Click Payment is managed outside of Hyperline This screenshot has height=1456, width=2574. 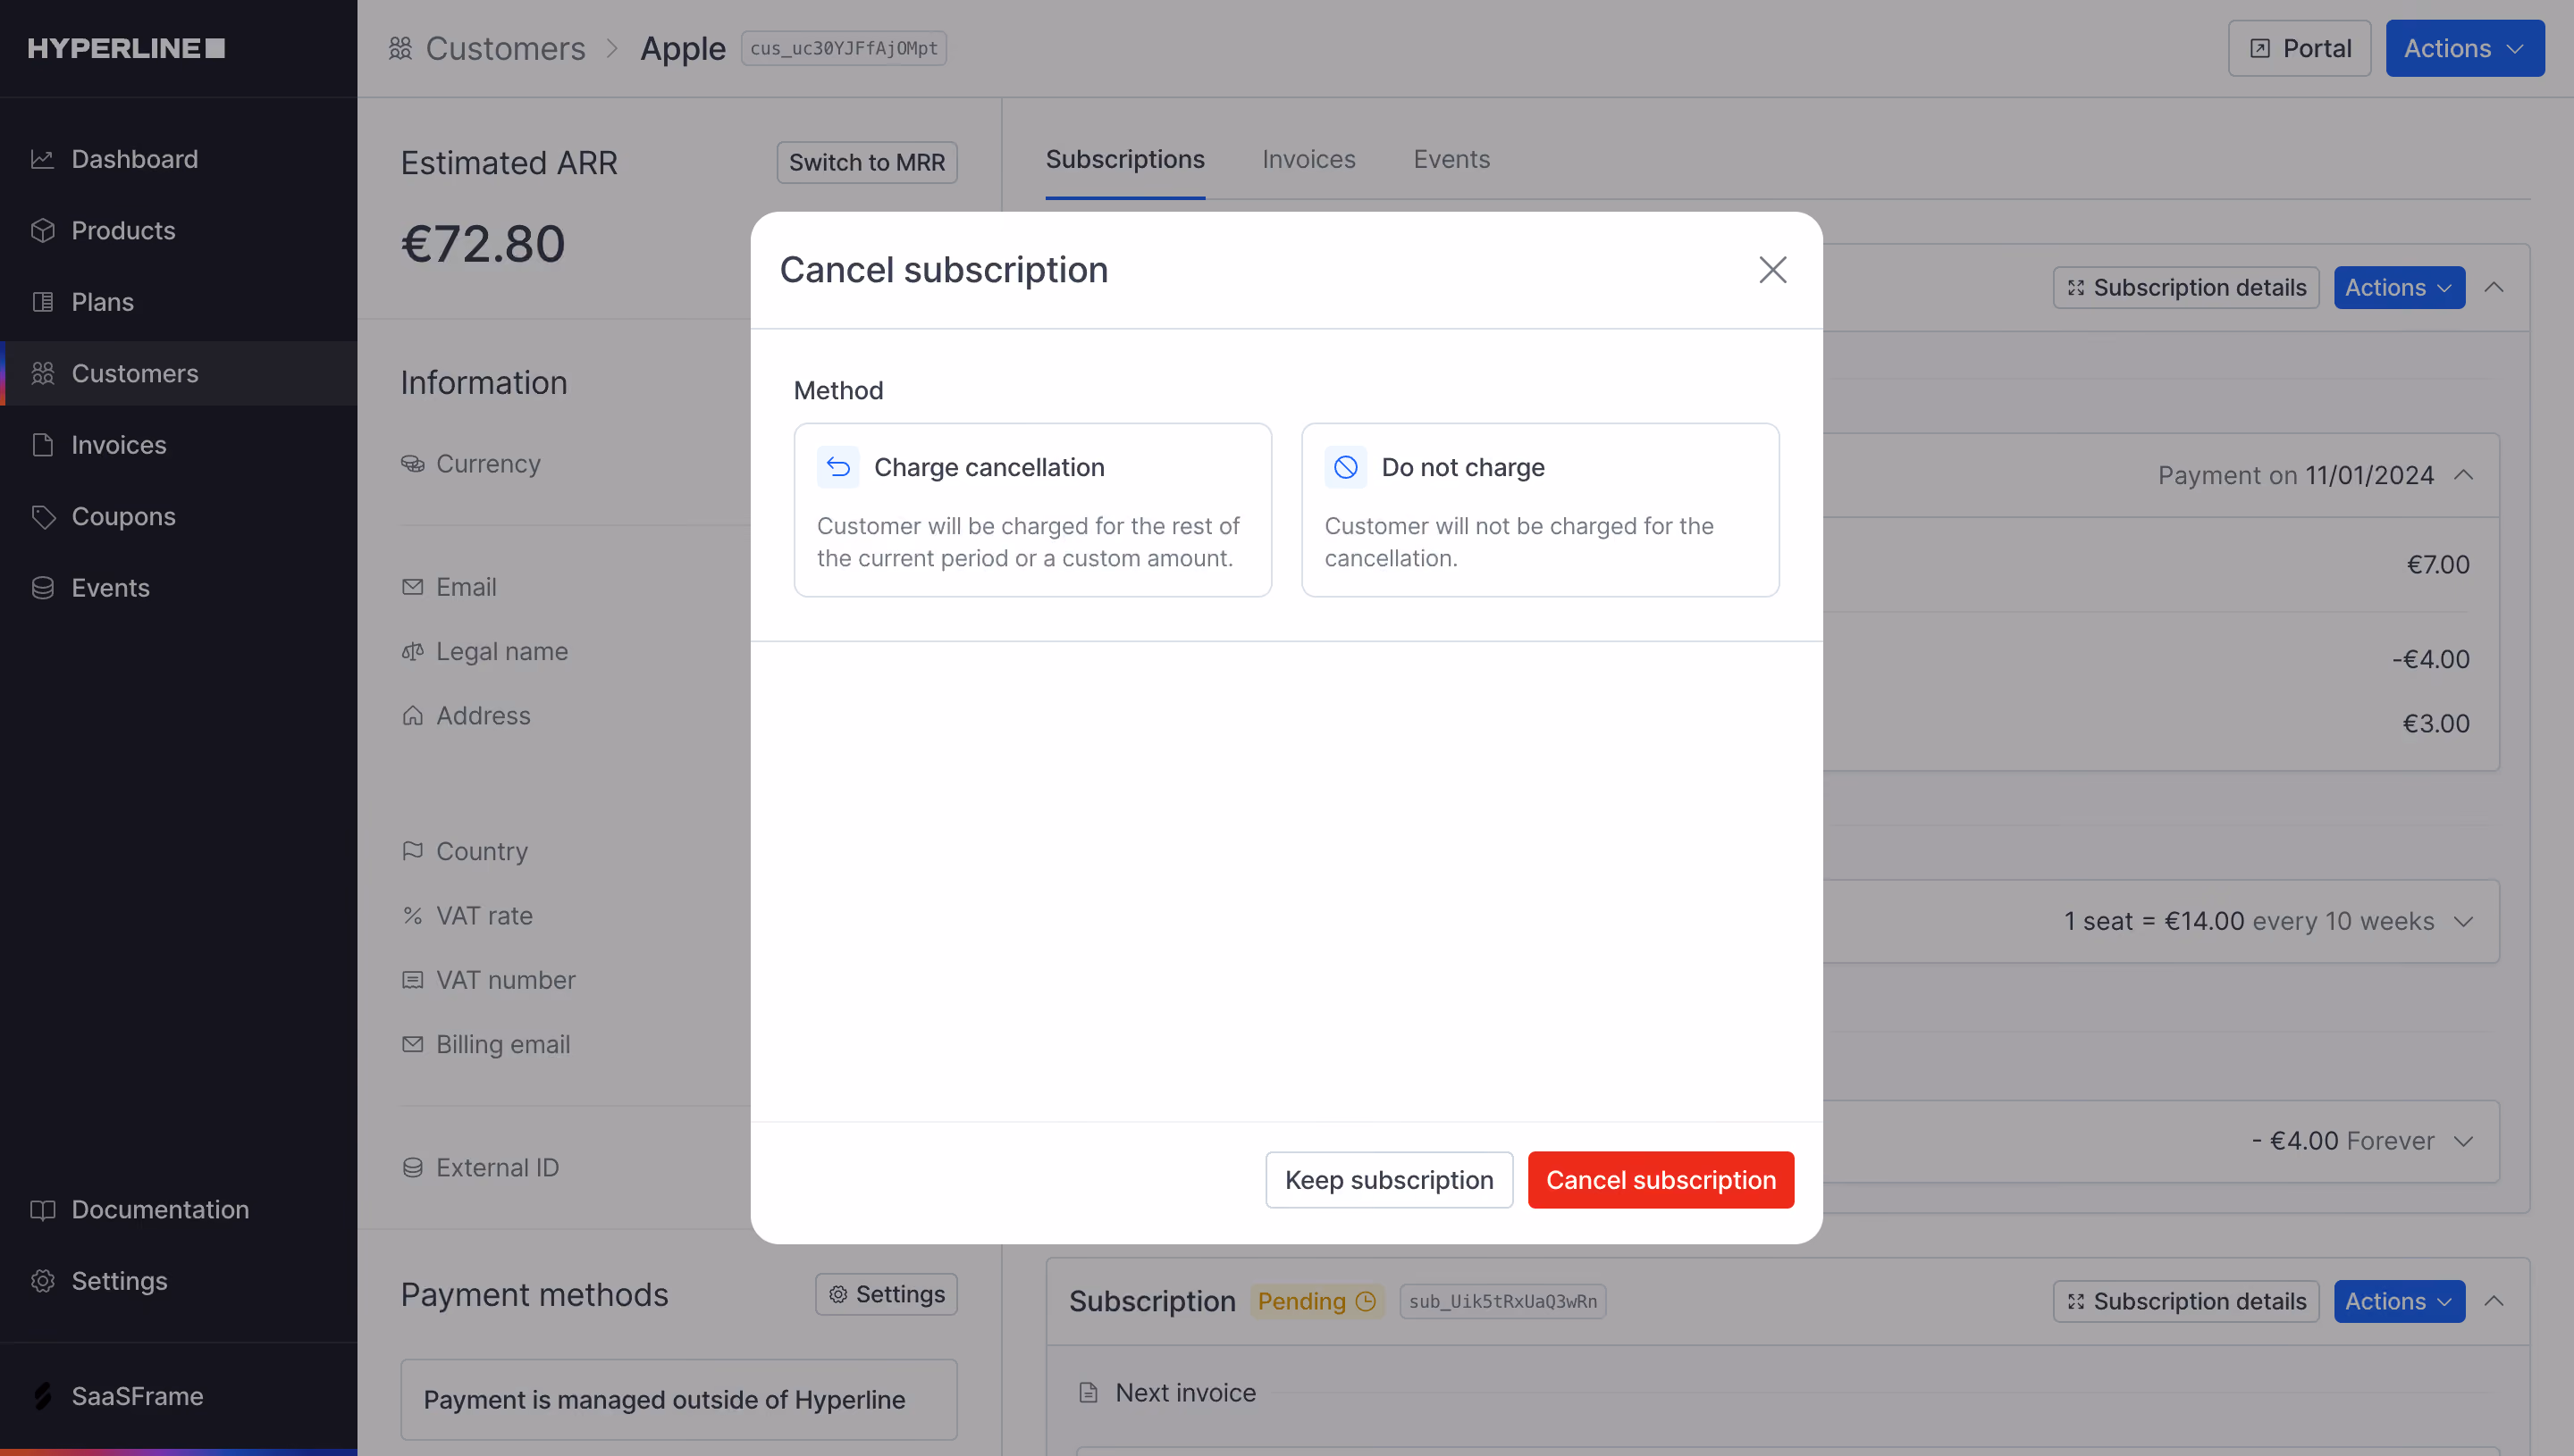point(678,1399)
